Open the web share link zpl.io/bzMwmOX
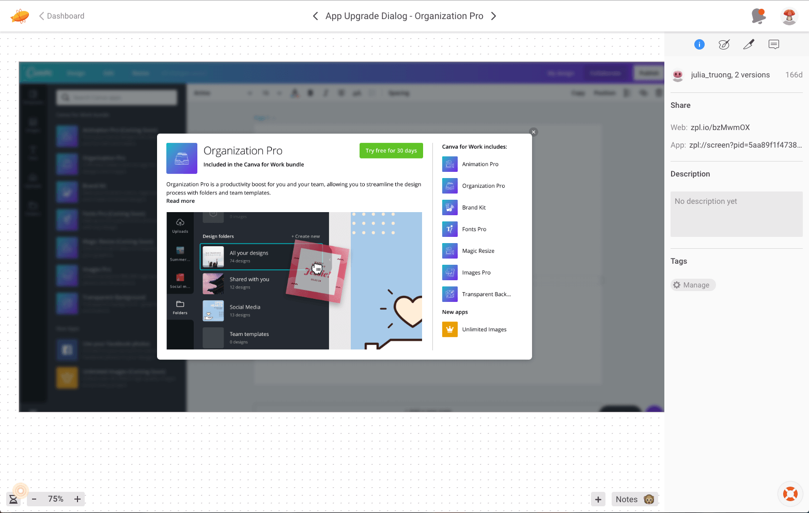 tap(721, 127)
